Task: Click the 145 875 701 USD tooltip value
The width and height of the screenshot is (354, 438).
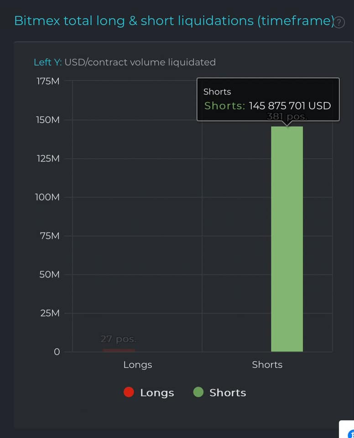Action: click(290, 105)
